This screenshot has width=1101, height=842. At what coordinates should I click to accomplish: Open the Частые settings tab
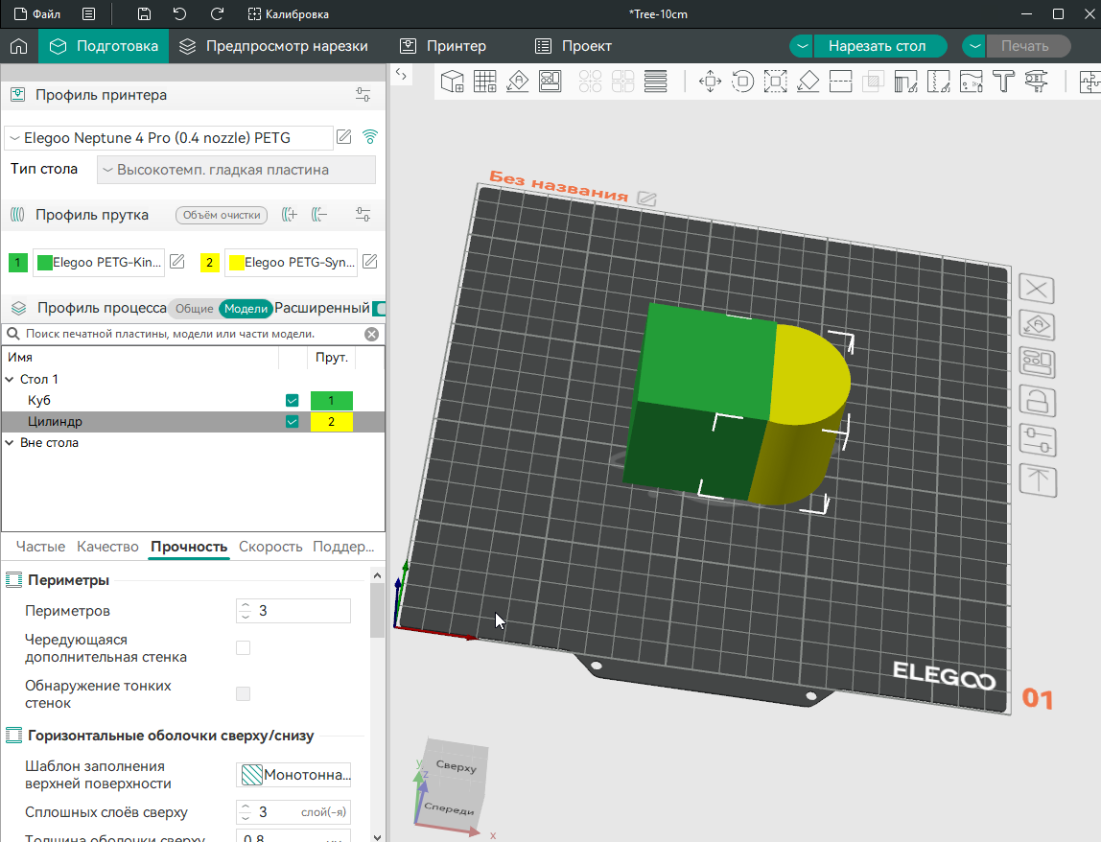tap(40, 547)
